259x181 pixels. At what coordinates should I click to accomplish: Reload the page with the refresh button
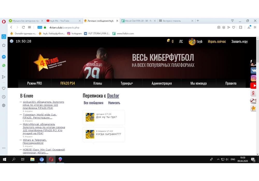tap(24, 27)
